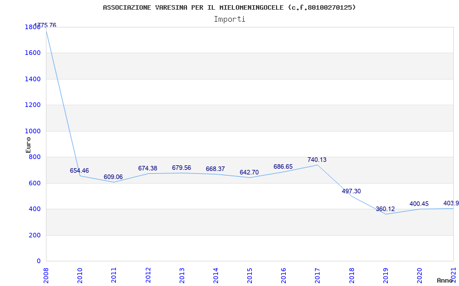Image resolution: width=459 pixels, height=286 pixels.
Task: Click the x-axis year 2014
Action: (216, 276)
